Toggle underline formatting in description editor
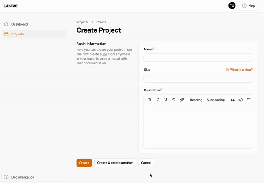 (166, 100)
